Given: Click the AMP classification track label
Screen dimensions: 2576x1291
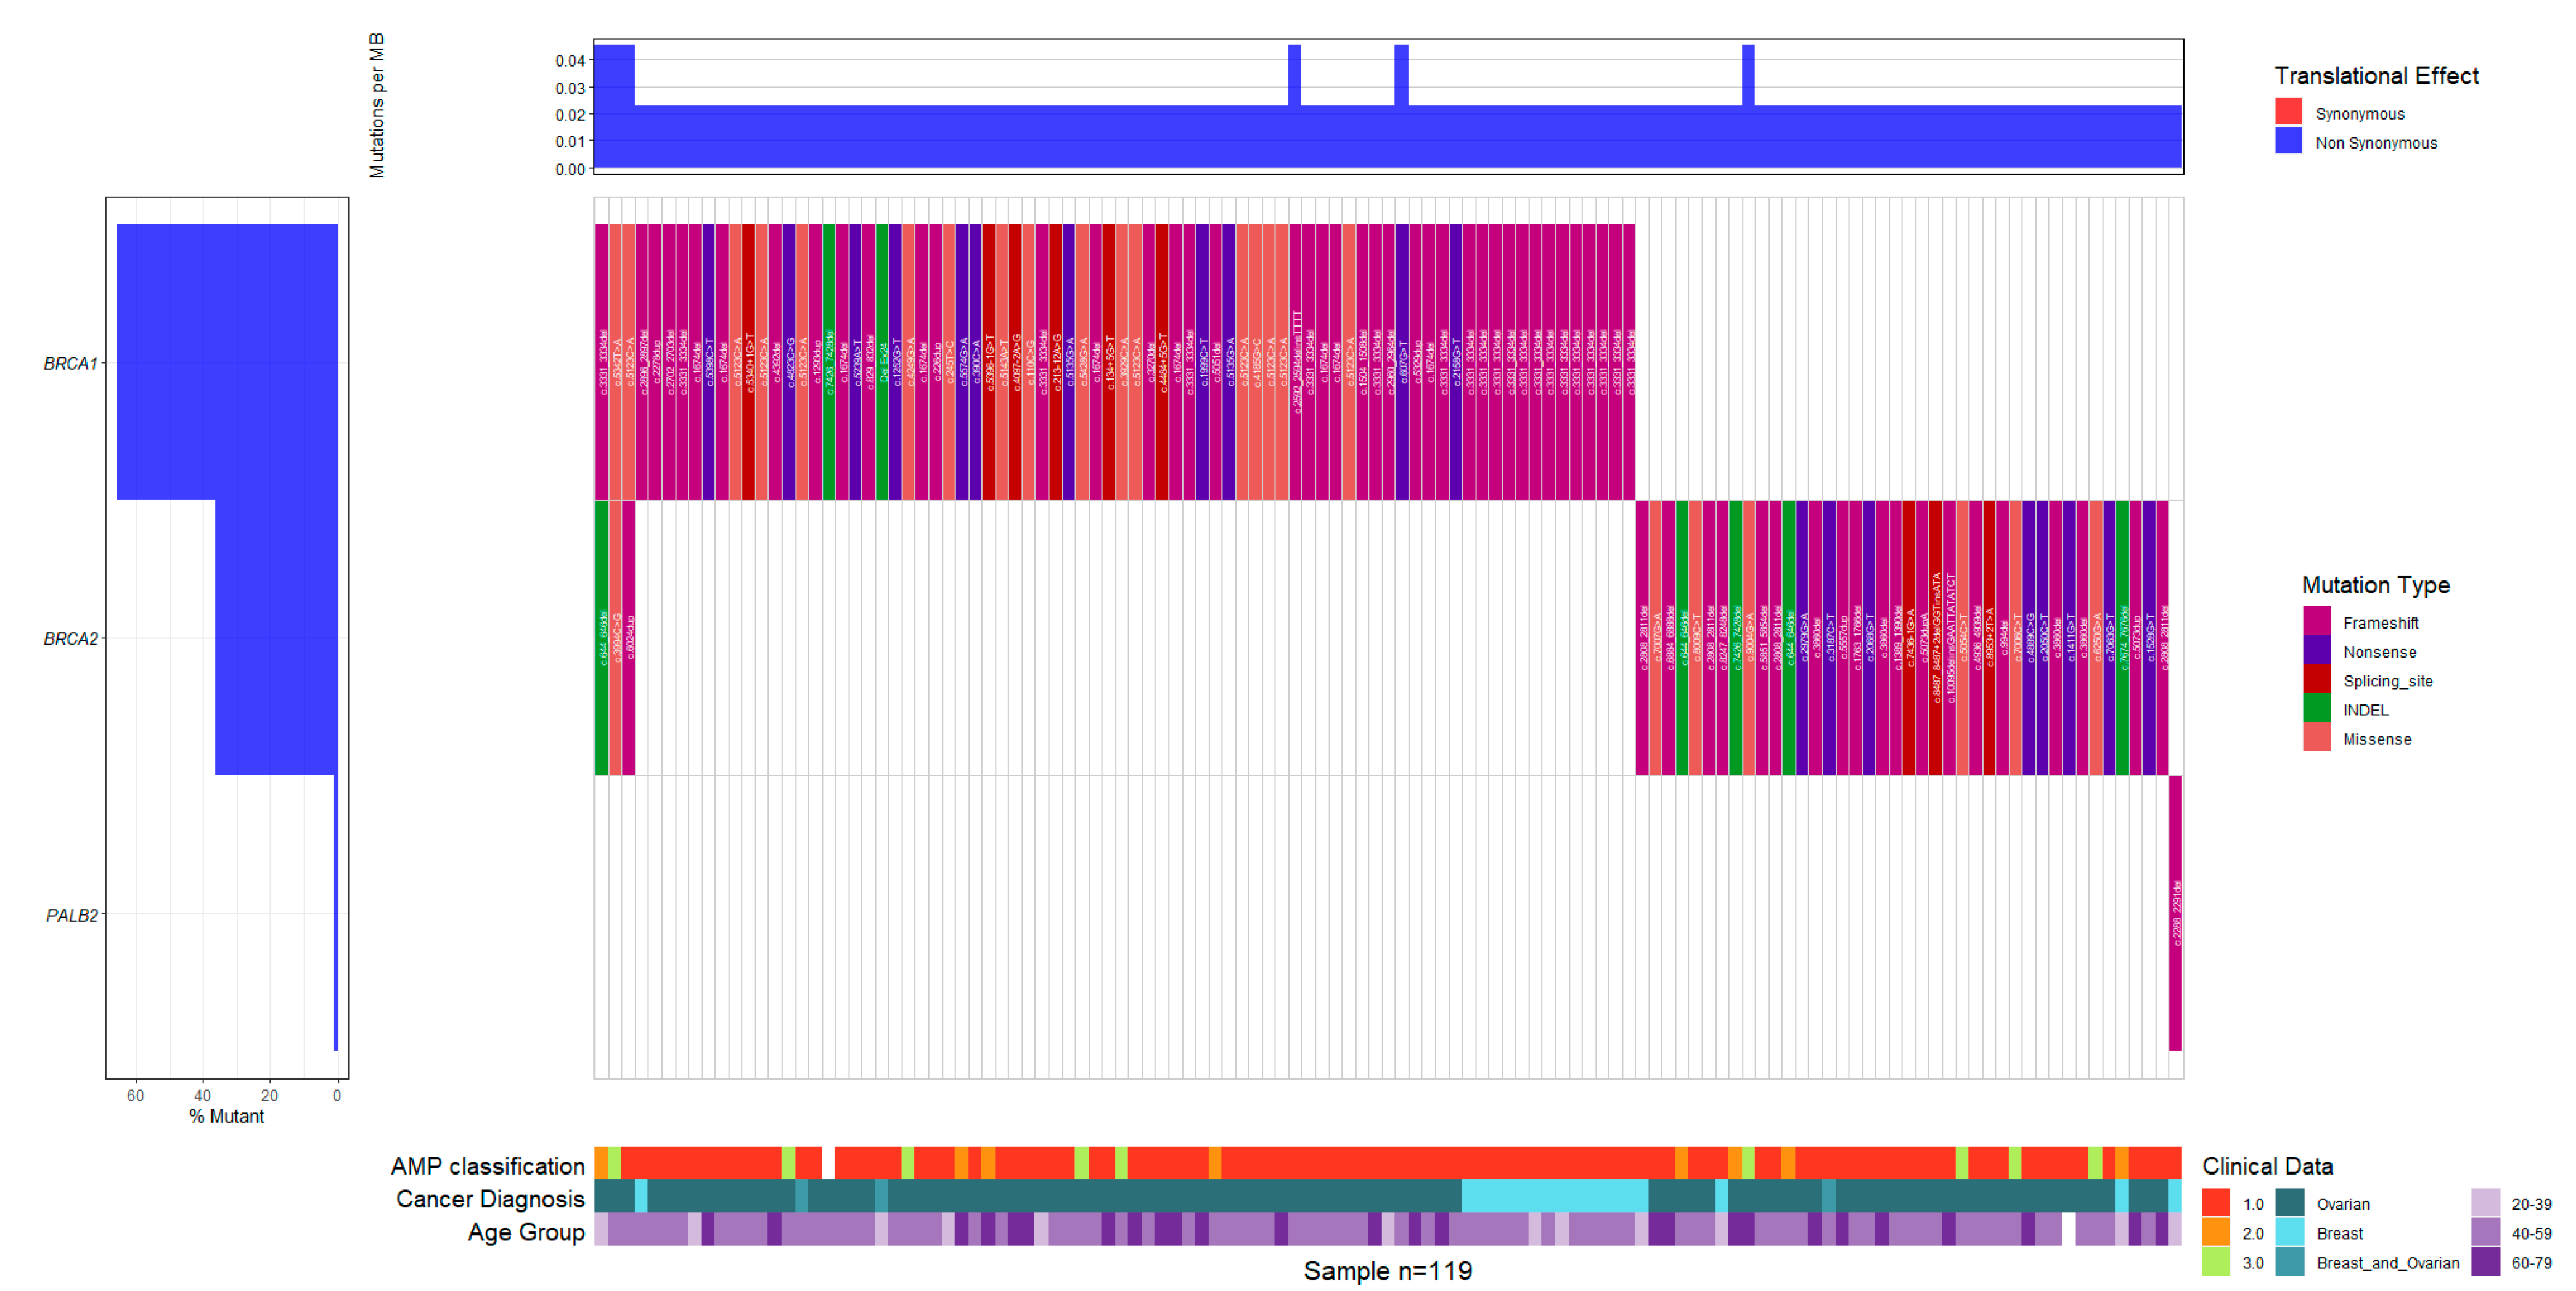Looking at the screenshot, I should click(x=487, y=1165).
